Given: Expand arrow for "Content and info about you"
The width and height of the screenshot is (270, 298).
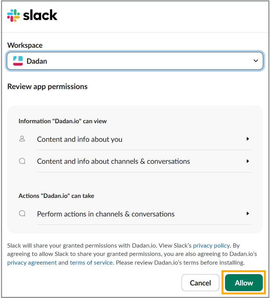Looking at the screenshot, I should [248, 139].
